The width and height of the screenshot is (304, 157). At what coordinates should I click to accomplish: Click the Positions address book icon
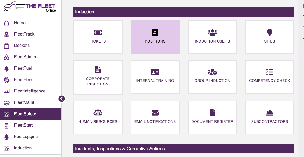155,33
